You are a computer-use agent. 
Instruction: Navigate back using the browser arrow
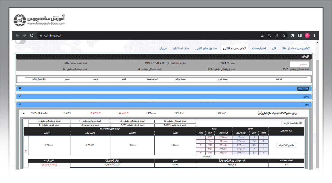click(17, 35)
